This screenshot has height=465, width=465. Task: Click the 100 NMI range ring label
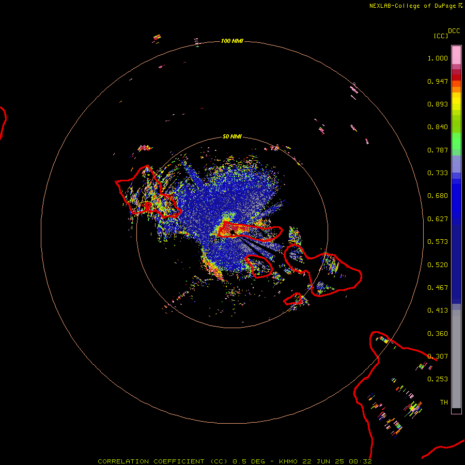(x=232, y=41)
